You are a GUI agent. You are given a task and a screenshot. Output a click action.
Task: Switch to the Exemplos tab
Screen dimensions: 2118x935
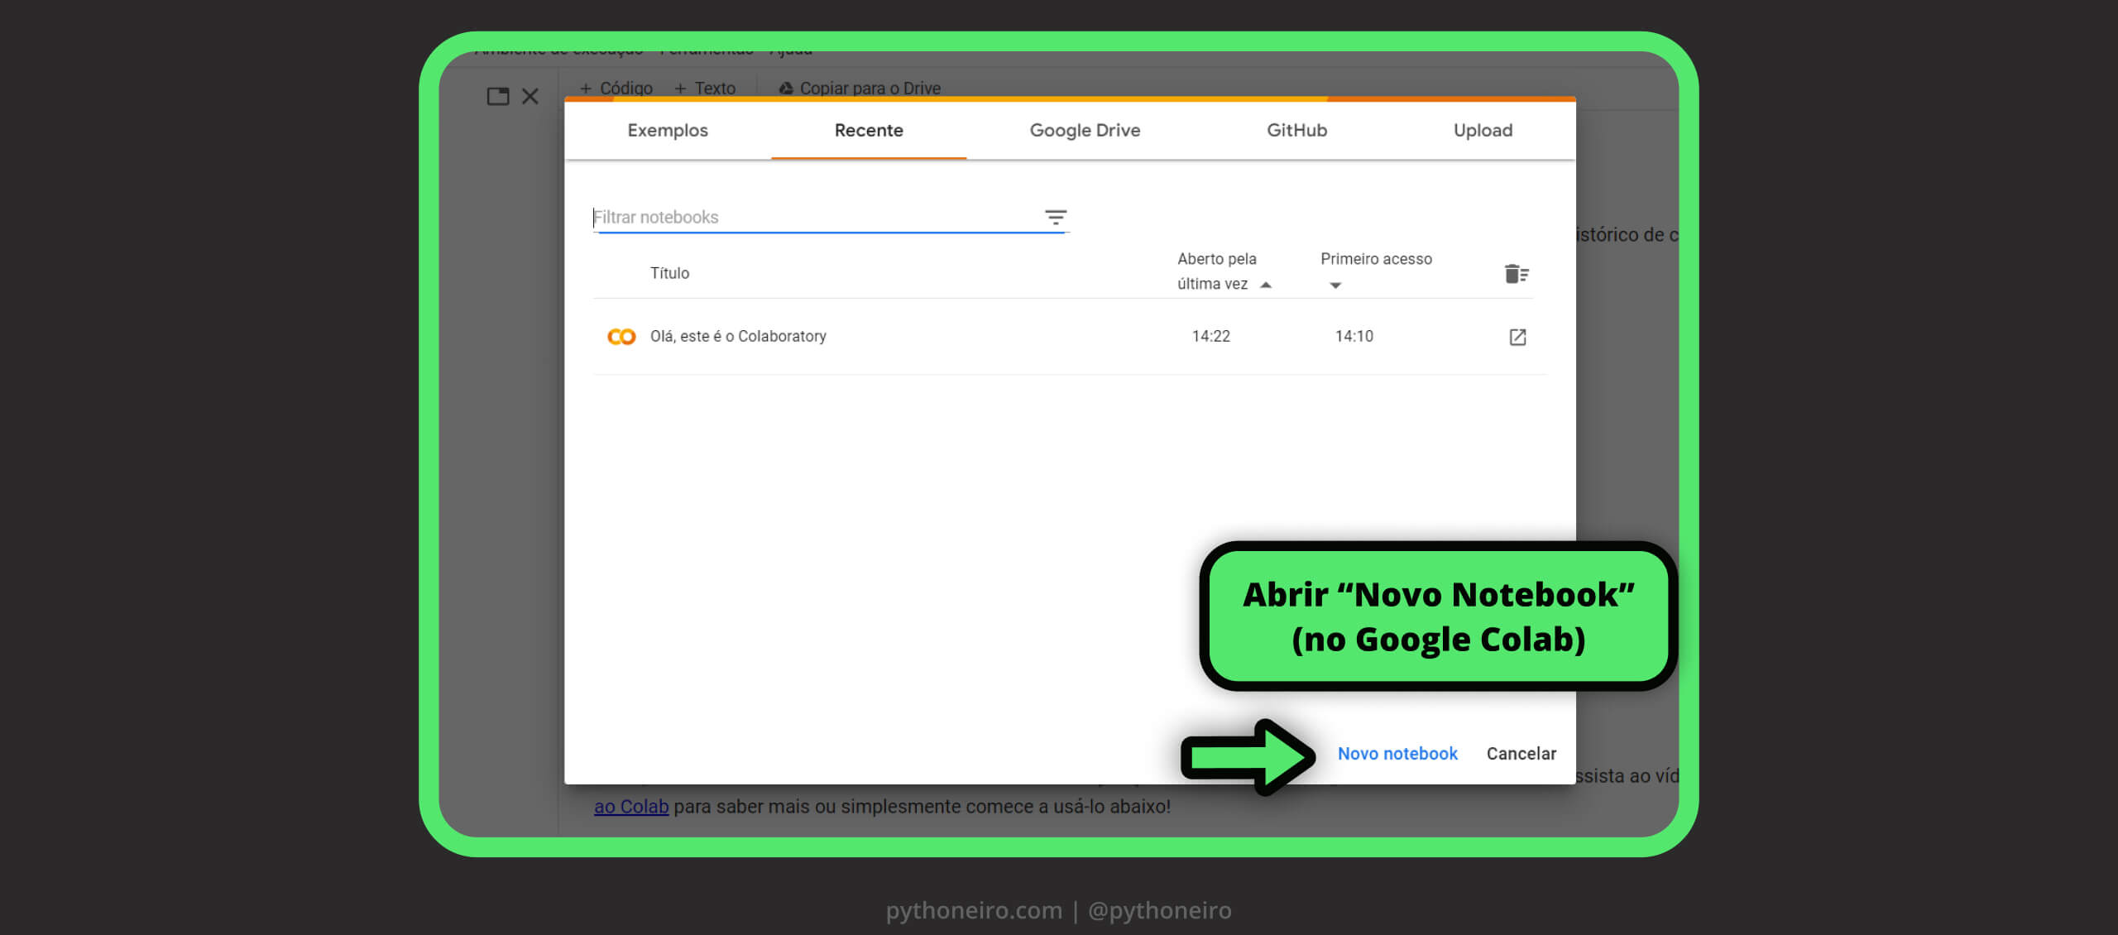(x=667, y=130)
